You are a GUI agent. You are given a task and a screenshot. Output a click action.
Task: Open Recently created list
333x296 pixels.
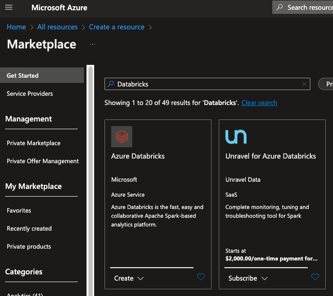[29, 229]
